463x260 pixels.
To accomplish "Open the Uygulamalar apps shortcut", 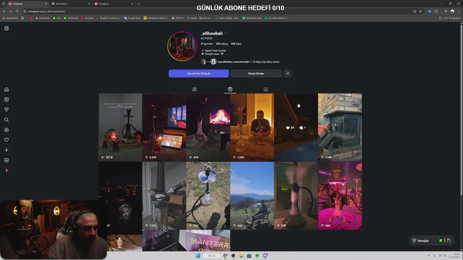I will pyautogui.click(x=10, y=18).
